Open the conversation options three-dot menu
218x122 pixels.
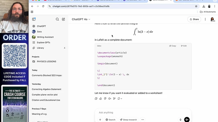click(205, 19)
